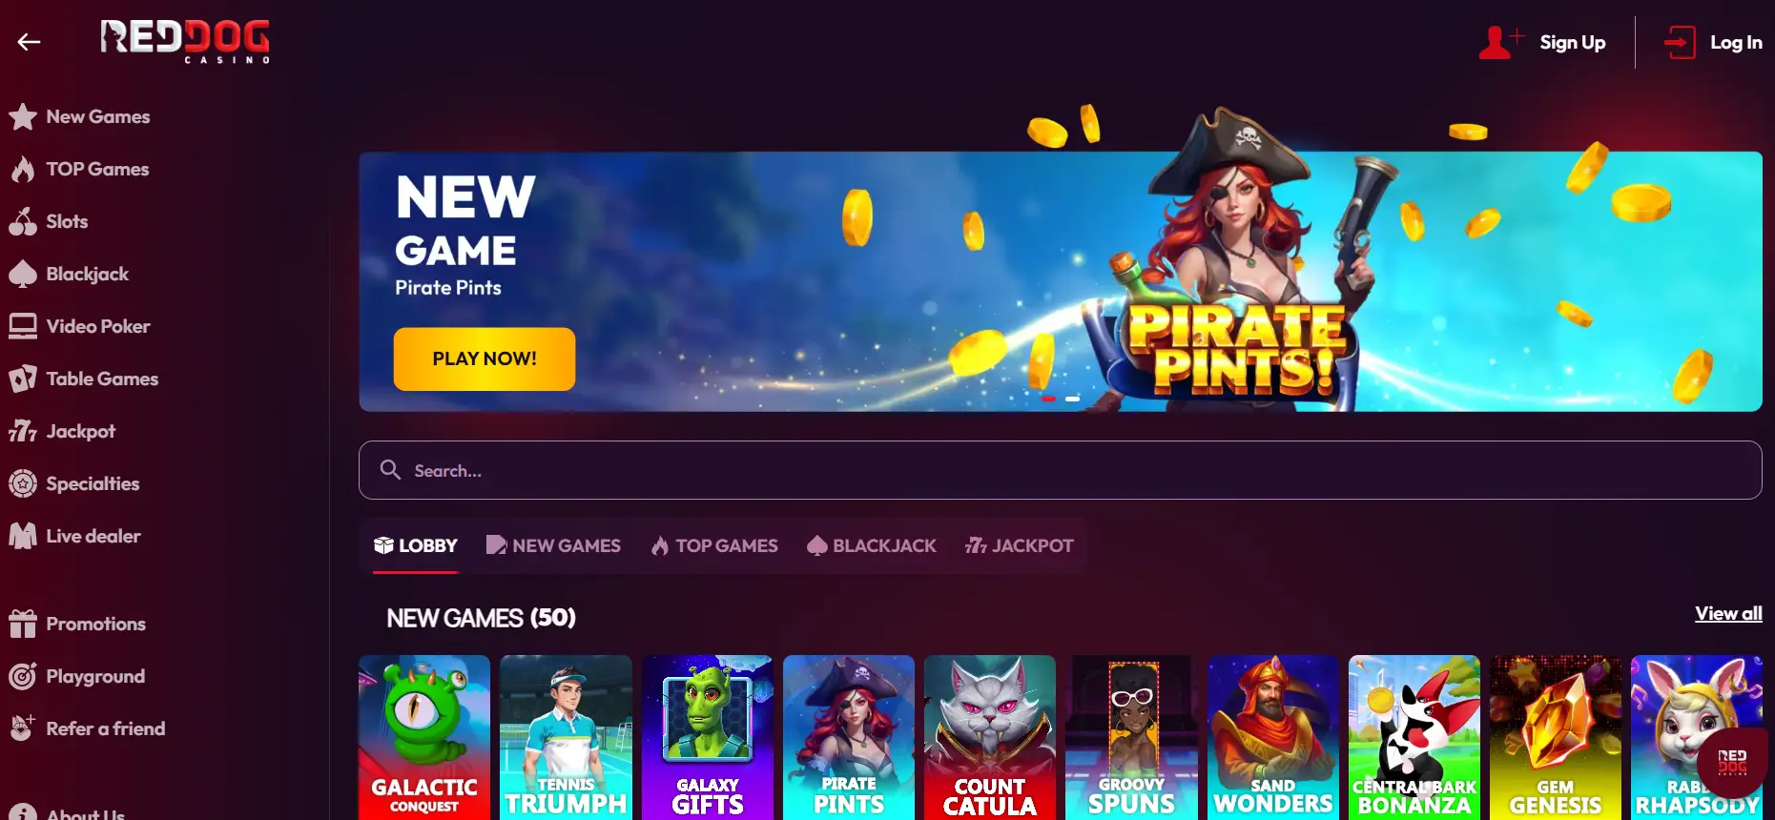The height and width of the screenshot is (820, 1775).
Task: Click the Log In arrow icon
Action: click(1680, 42)
